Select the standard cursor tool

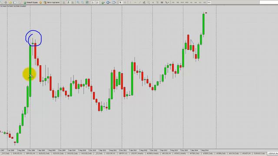tap(120, 3)
